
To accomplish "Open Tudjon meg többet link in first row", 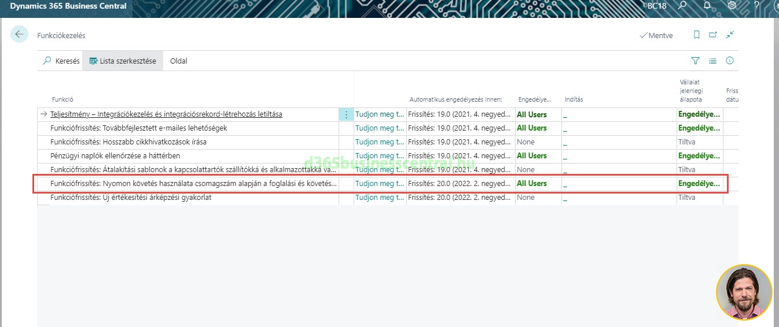I will pyautogui.click(x=379, y=114).
